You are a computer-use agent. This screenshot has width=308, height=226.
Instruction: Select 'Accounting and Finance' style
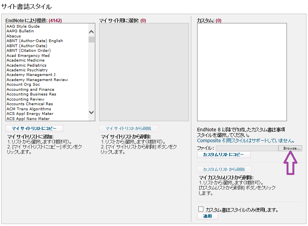coord(30,89)
